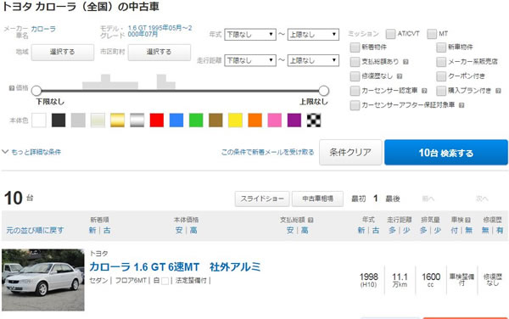Click help icon in 車検 sort header
This screenshot has width=509, height=319.
(467, 220)
